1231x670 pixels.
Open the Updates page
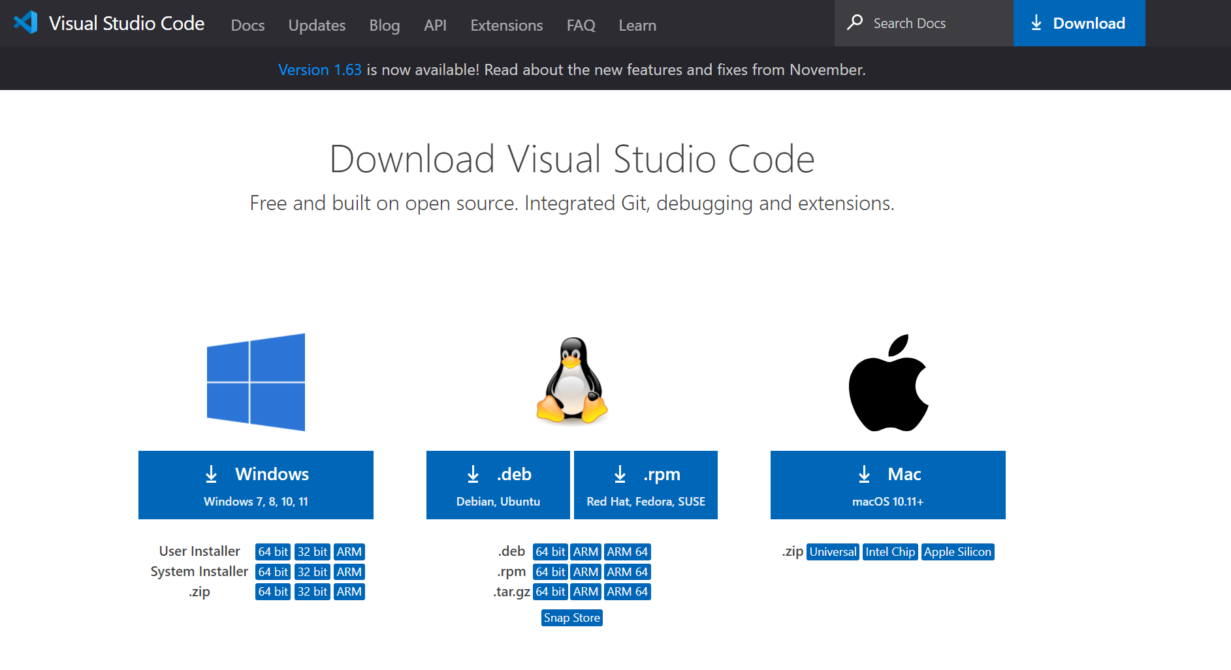tap(317, 25)
